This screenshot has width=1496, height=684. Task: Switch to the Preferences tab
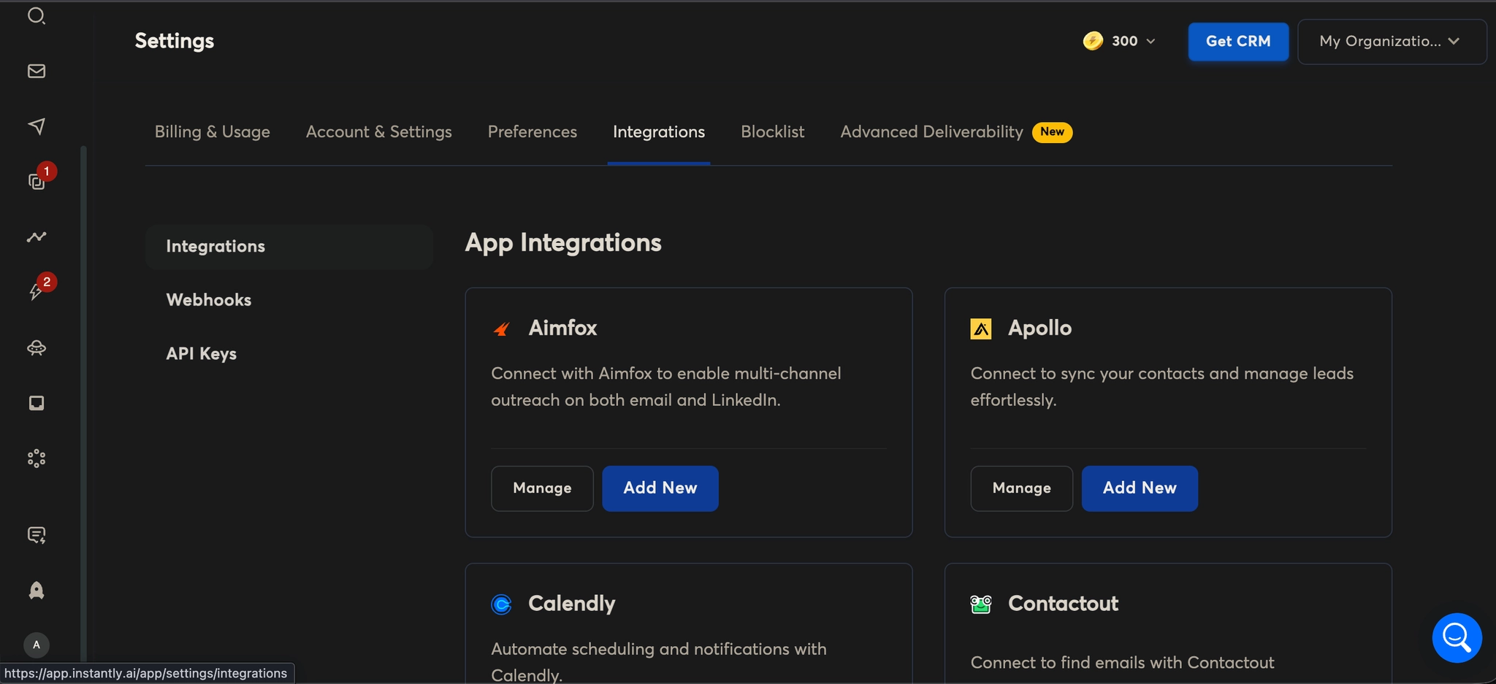coord(532,131)
